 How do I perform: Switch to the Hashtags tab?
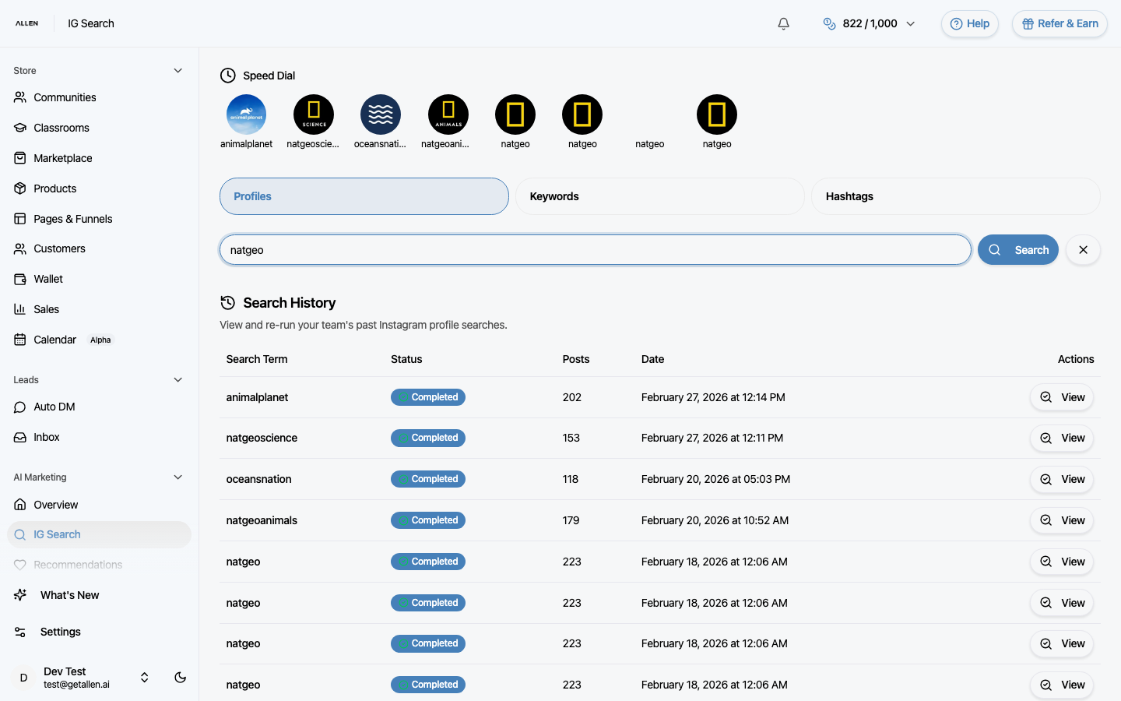[x=955, y=196]
